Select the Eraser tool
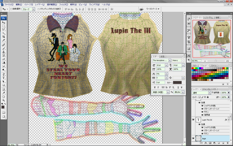This screenshot has width=233, height=146. pos(4,59)
